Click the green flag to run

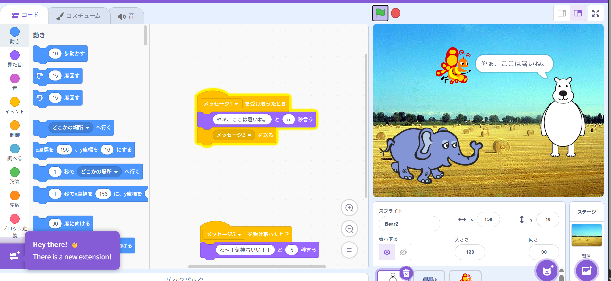(380, 13)
